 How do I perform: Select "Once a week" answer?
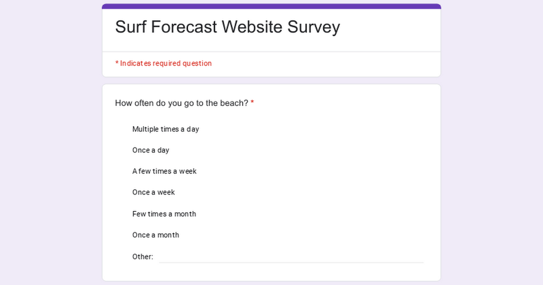[x=153, y=192]
